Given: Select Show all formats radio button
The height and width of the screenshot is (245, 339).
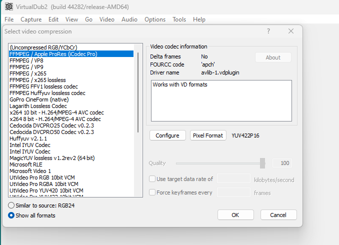Looking at the screenshot, I should pos(11,215).
